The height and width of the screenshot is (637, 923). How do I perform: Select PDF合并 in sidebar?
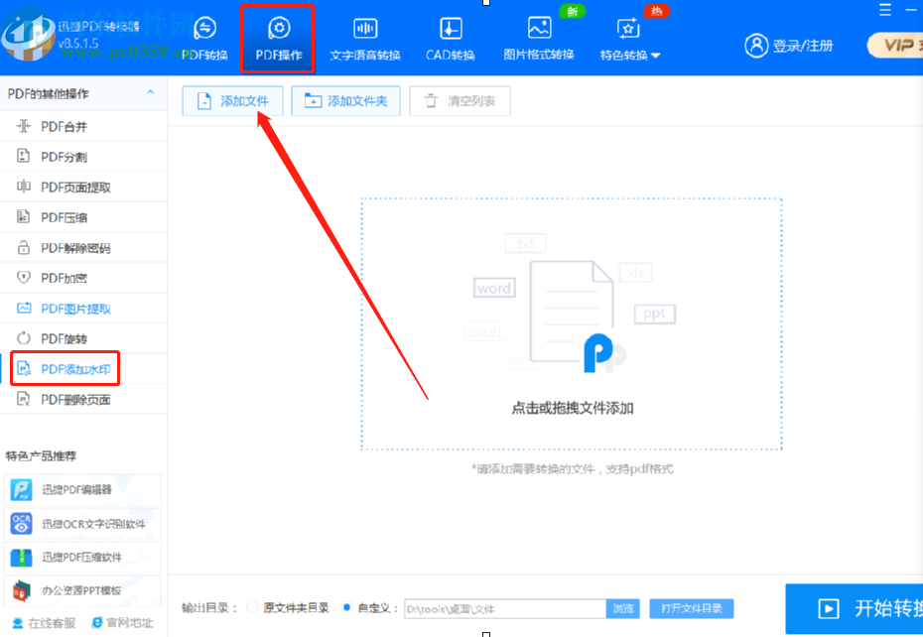tap(83, 126)
